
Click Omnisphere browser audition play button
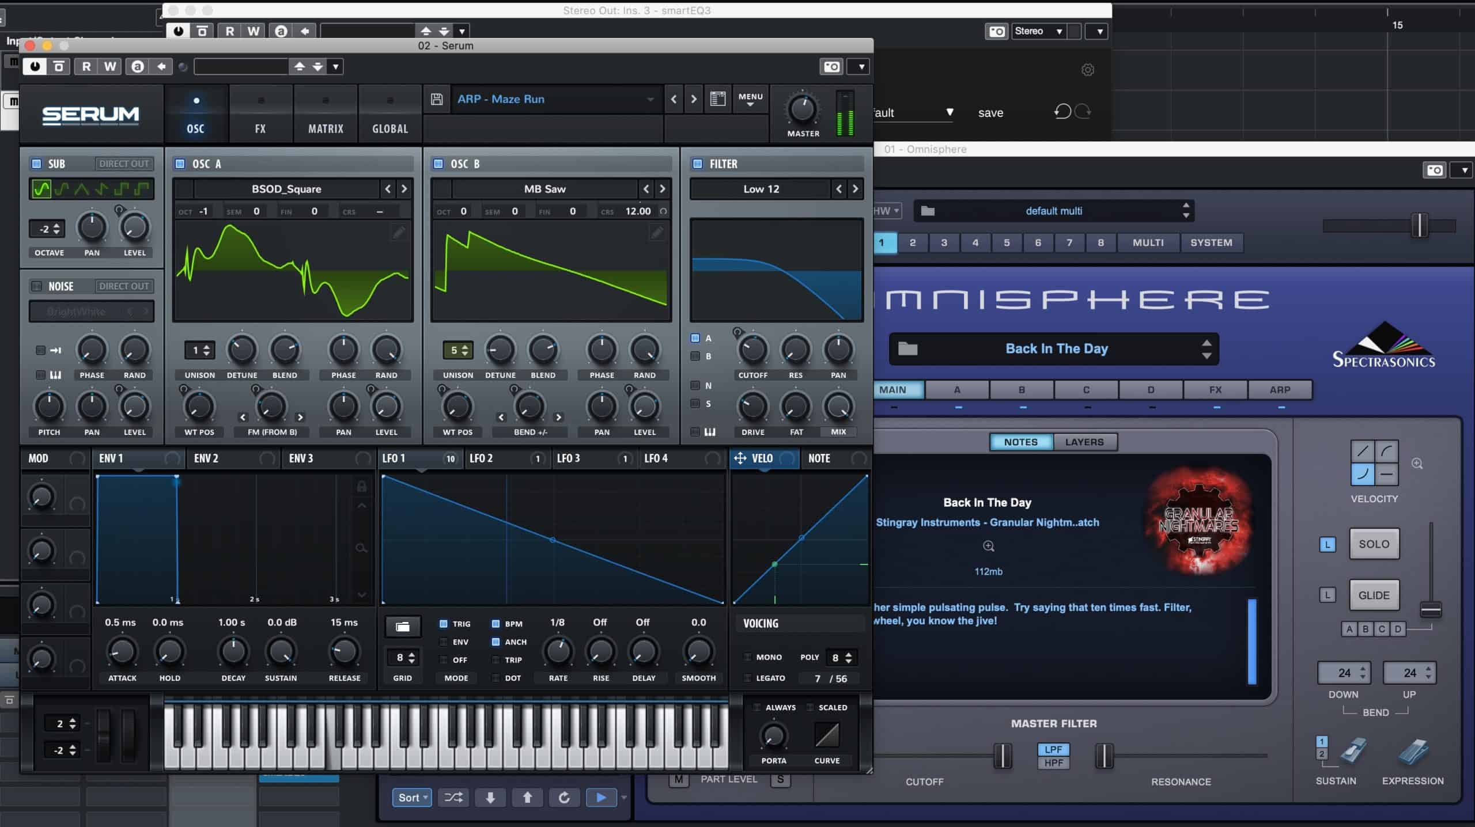click(x=601, y=797)
